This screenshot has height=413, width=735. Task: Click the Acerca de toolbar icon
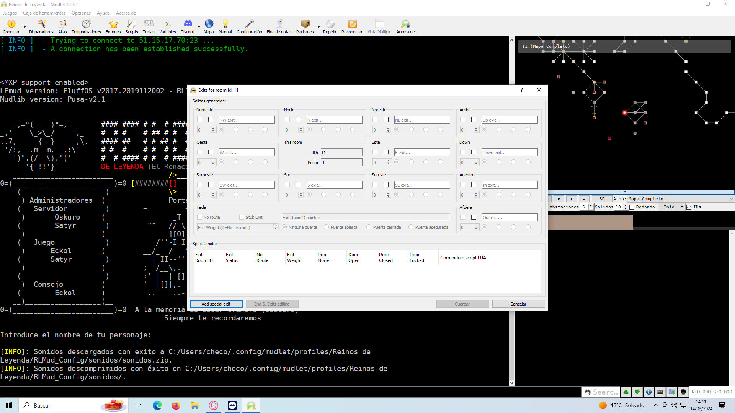[x=405, y=26]
